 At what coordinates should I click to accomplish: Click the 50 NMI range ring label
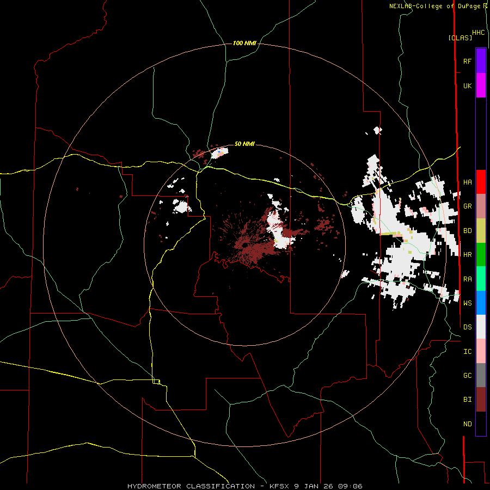(244, 144)
